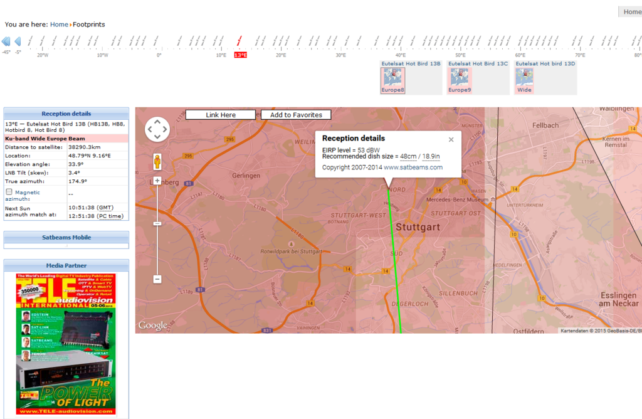Open the Home tab at top right
Image resolution: width=642 pixels, height=419 pixels.
coord(631,12)
